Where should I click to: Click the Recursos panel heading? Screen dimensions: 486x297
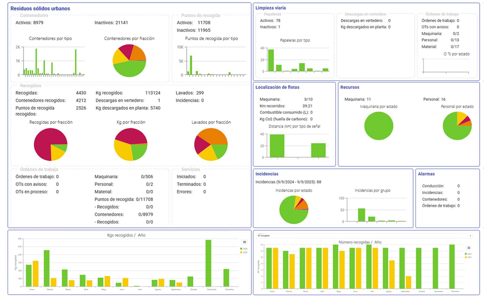point(350,87)
